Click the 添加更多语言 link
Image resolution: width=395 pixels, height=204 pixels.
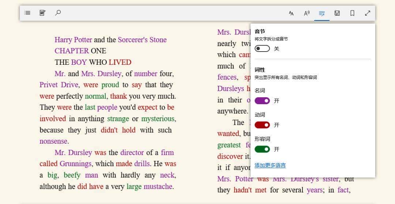270,165
